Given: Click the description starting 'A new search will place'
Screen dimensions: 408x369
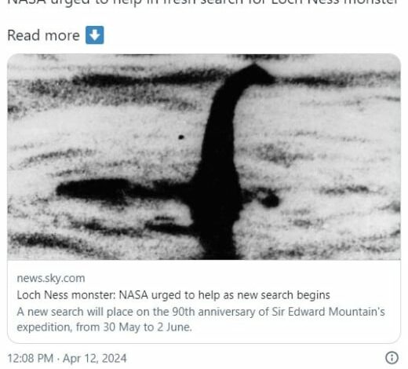Looking at the screenshot, I should [201, 320].
